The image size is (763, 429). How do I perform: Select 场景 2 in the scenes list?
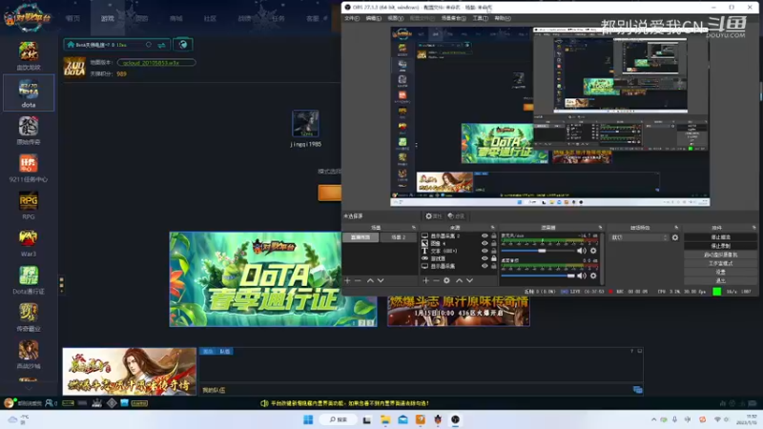point(398,236)
